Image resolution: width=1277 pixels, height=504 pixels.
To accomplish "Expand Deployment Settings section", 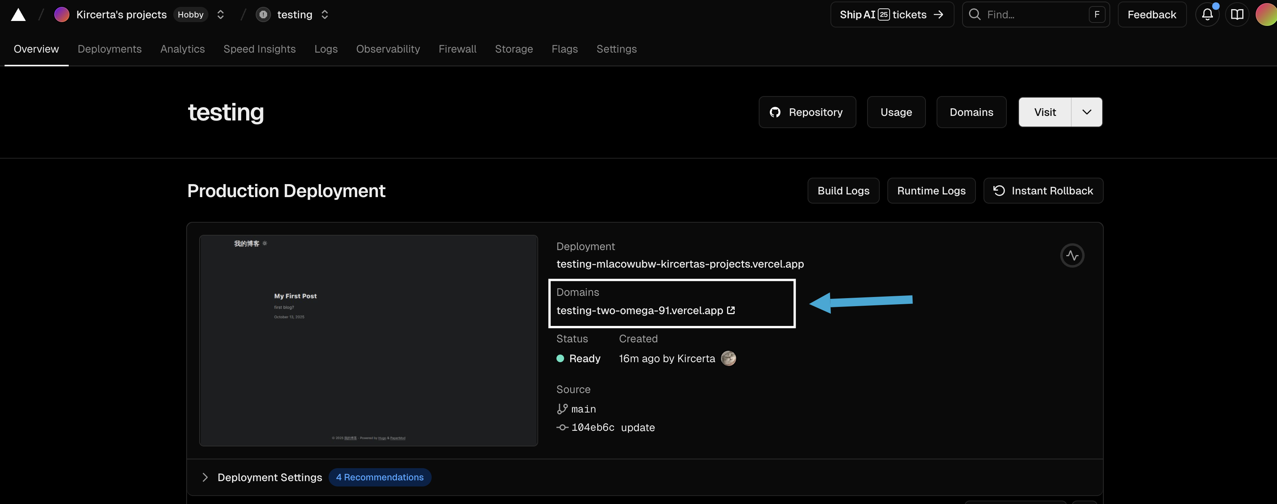I will (205, 477).
